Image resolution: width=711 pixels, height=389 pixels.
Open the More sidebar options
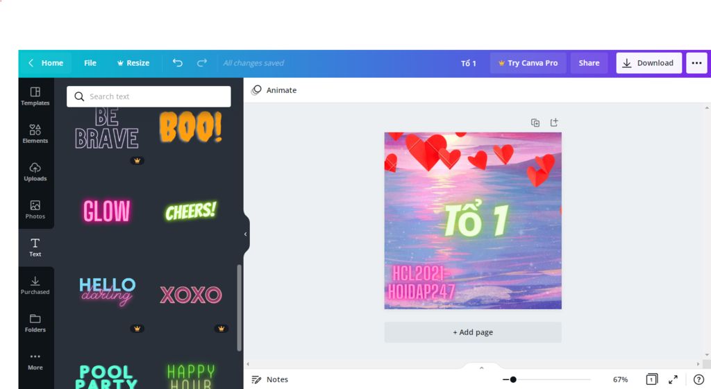click(x=35, y=361)
